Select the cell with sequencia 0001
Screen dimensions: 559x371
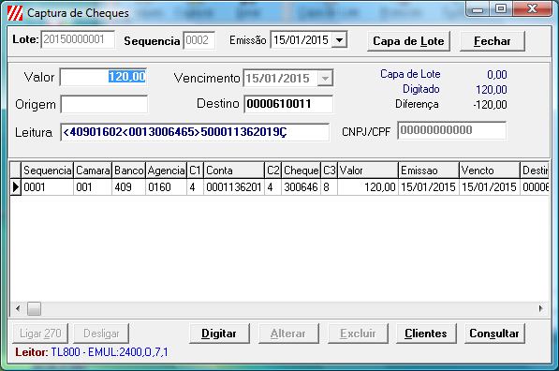tap(48, 187)
